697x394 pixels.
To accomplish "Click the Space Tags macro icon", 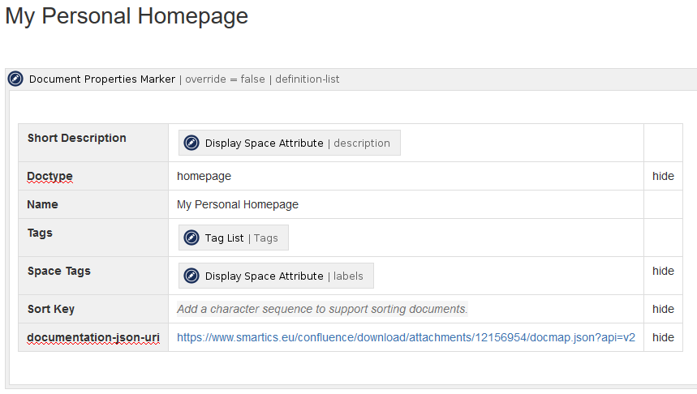I will 191,276.
